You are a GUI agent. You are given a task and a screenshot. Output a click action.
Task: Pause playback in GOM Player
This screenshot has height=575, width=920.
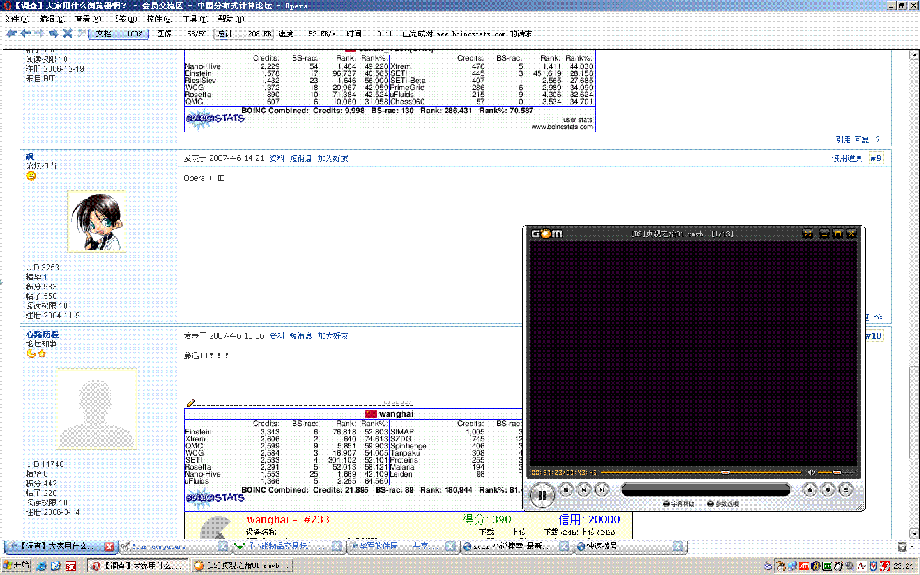(542, 496)
